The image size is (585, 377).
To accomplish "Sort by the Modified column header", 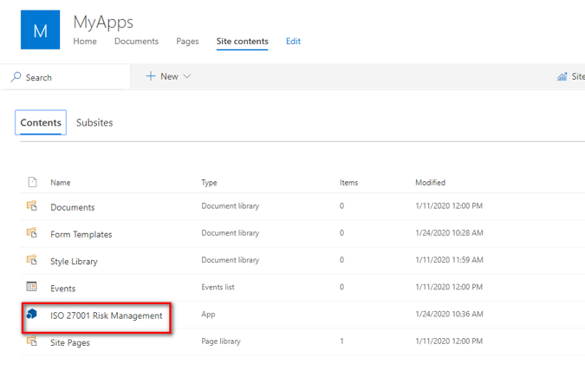I will point(431,183).
